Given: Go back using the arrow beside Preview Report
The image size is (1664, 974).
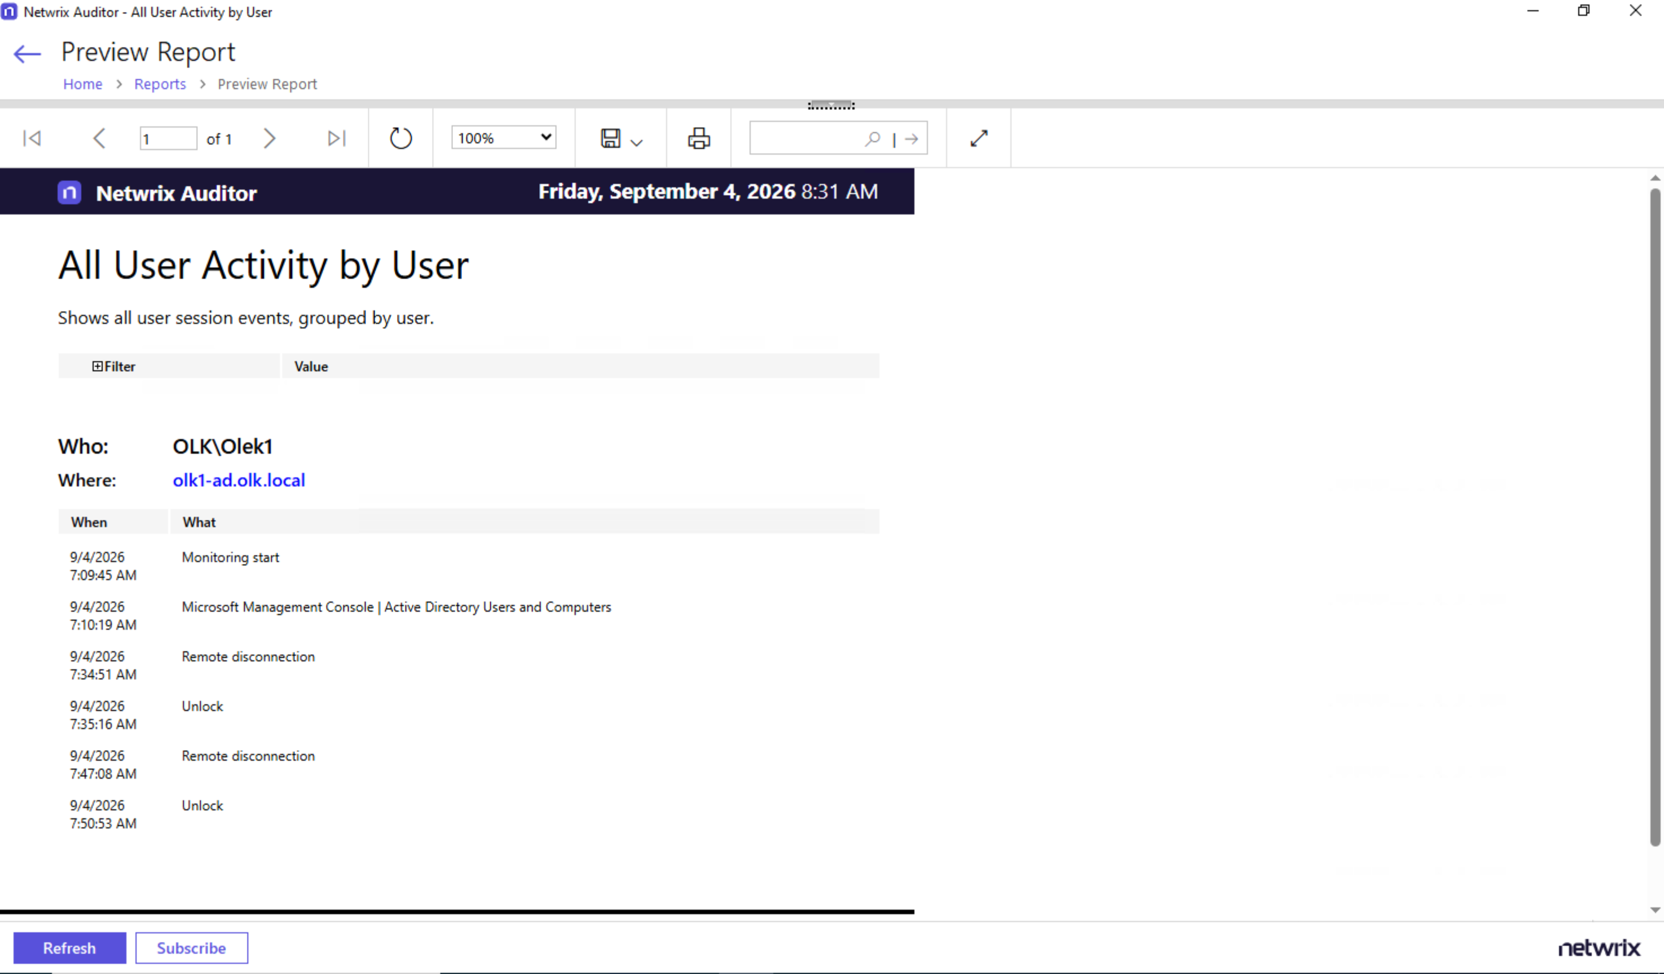Looking at the screenshot, I should coord(27,54).
